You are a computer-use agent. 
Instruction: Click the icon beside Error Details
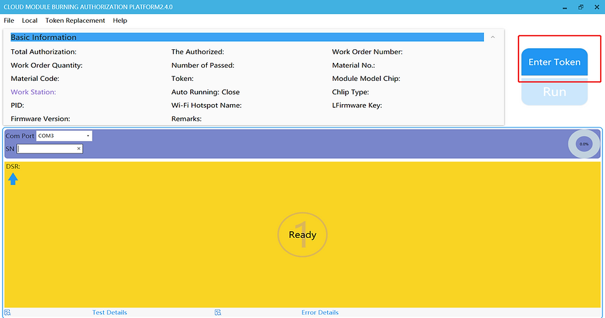click(218, 312)
